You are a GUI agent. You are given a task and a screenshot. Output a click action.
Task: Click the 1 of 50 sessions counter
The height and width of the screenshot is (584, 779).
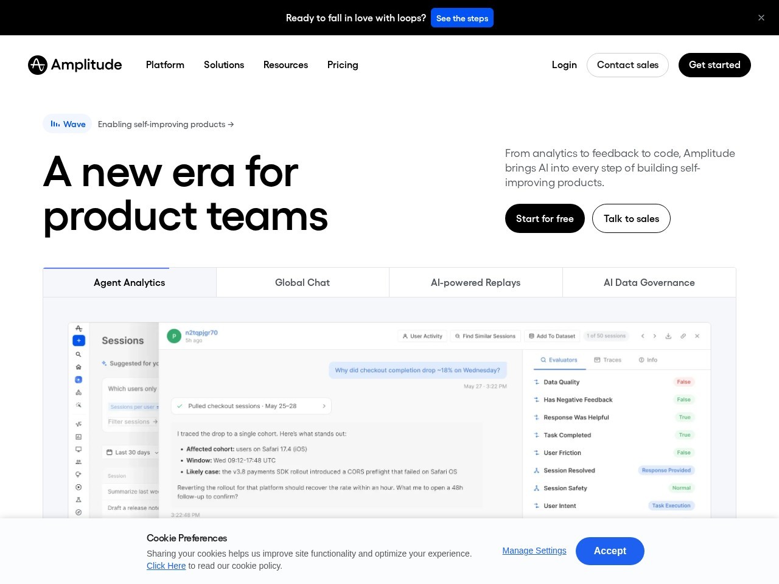pyautogui.click(x=606, y=336)
